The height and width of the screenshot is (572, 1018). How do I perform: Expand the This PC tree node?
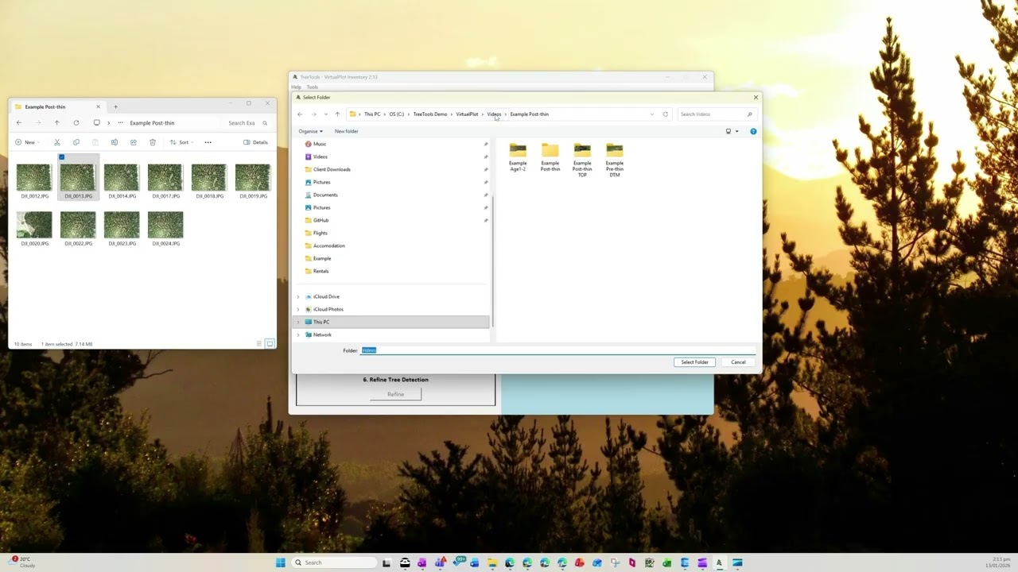pos(298,322)
